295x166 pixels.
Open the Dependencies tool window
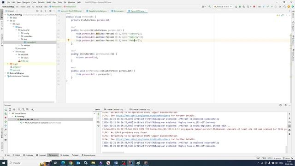(88, 155)
